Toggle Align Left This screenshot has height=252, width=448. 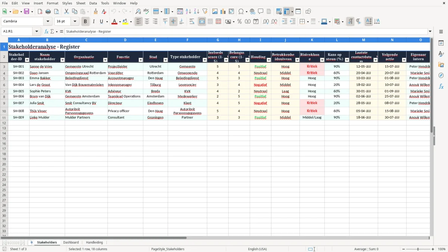coord(139,22)
